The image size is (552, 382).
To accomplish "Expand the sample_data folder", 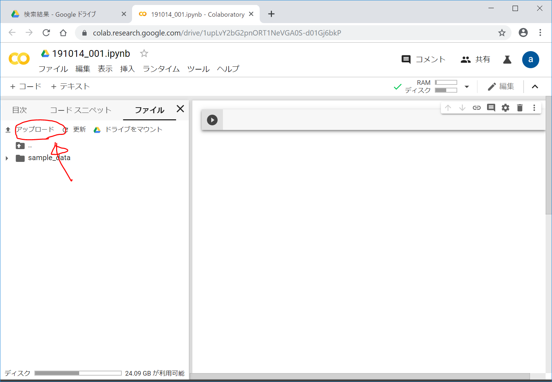I will point(7,158).
